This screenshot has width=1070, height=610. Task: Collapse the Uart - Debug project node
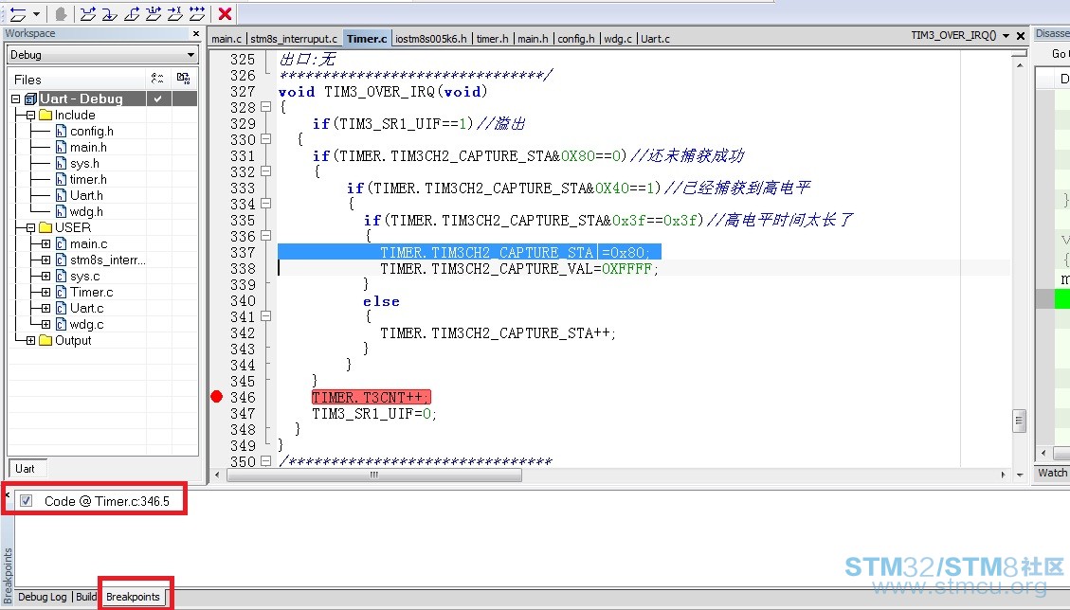point(16,99)
